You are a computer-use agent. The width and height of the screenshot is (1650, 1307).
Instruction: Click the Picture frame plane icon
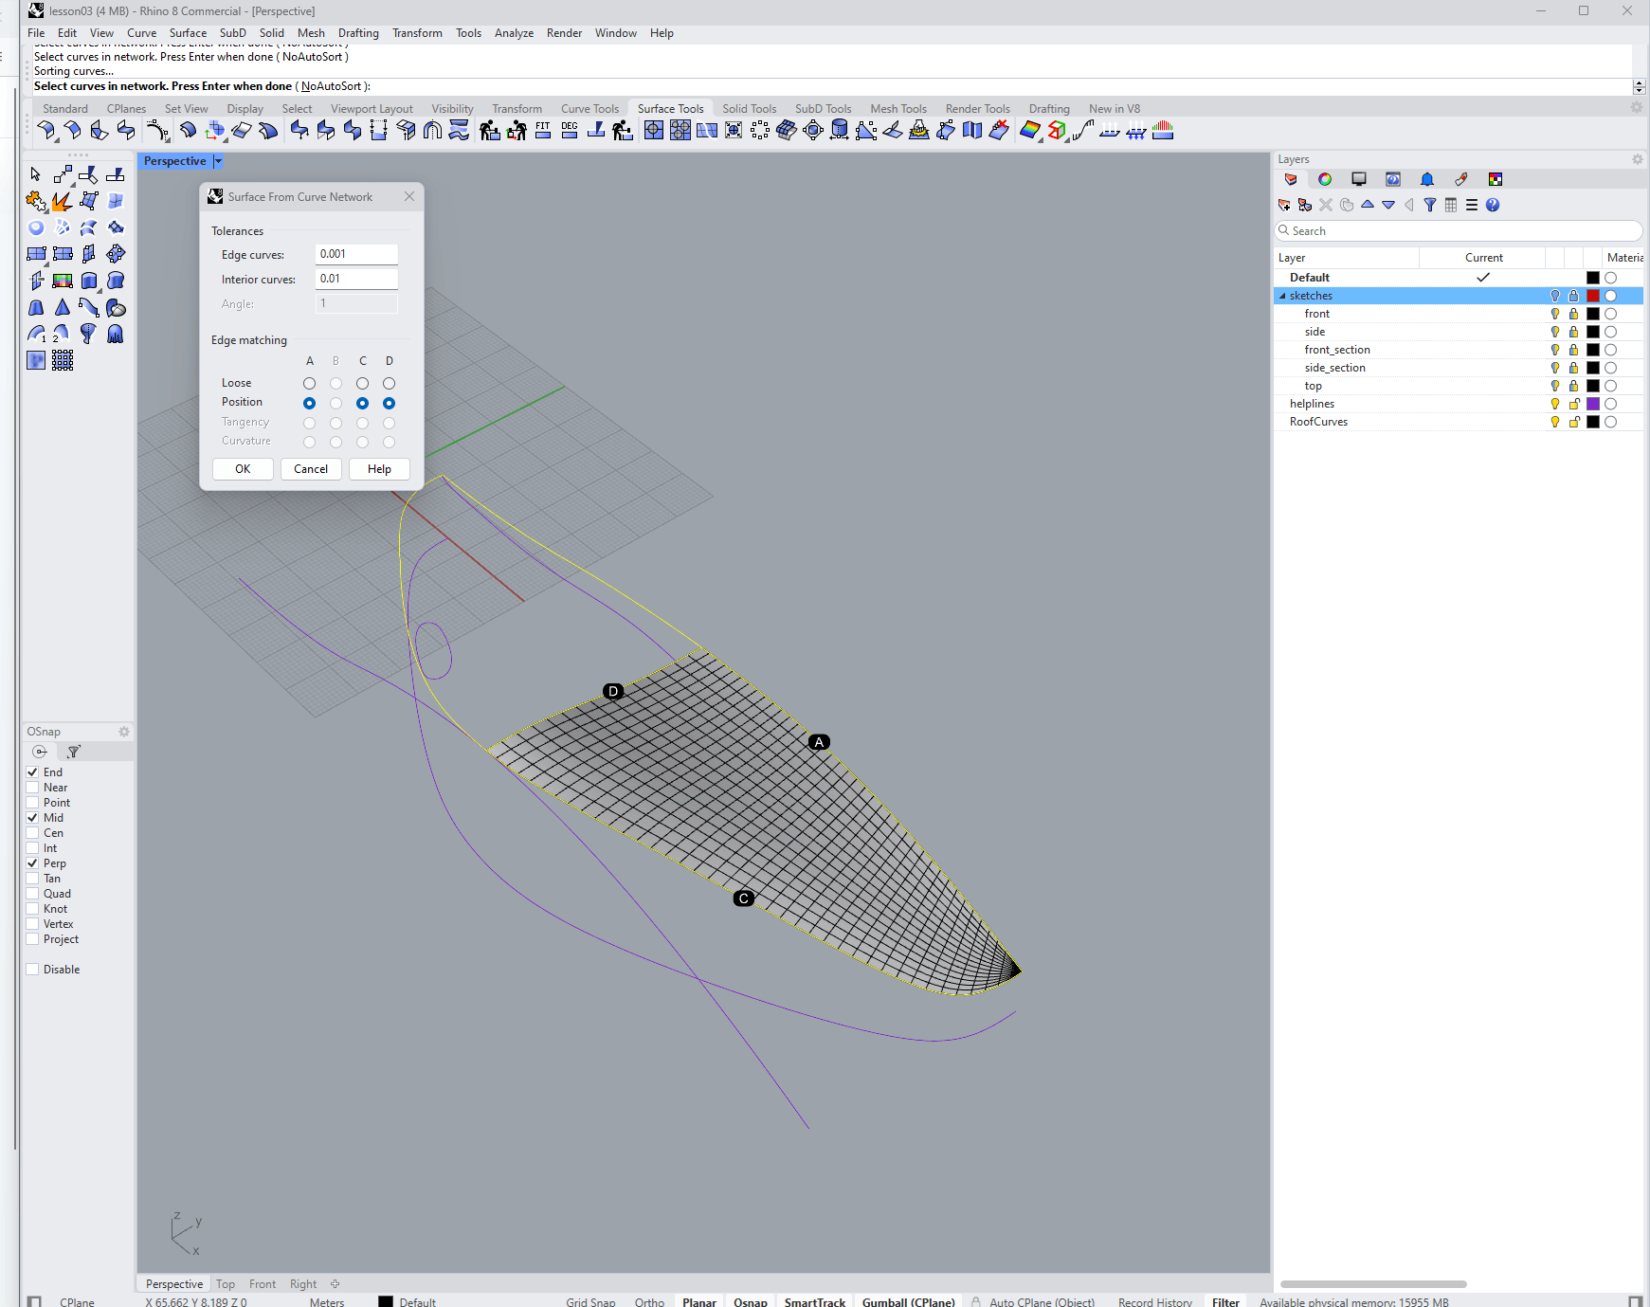(62, 281)
